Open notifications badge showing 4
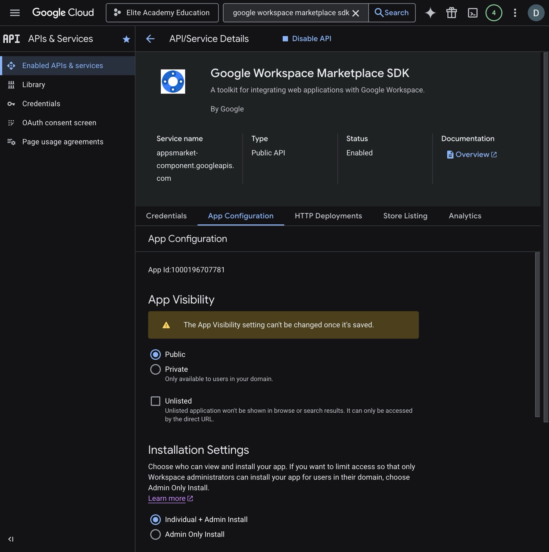 (x=494, y=13)
